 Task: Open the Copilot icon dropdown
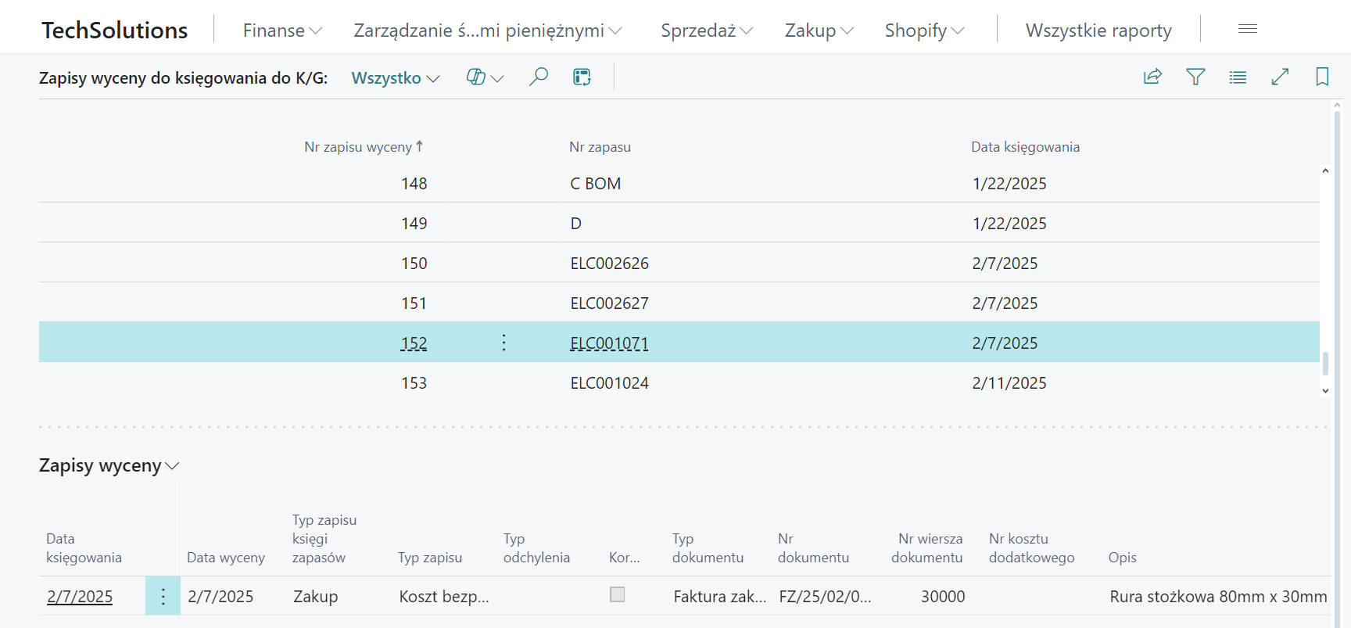[485, 77]
